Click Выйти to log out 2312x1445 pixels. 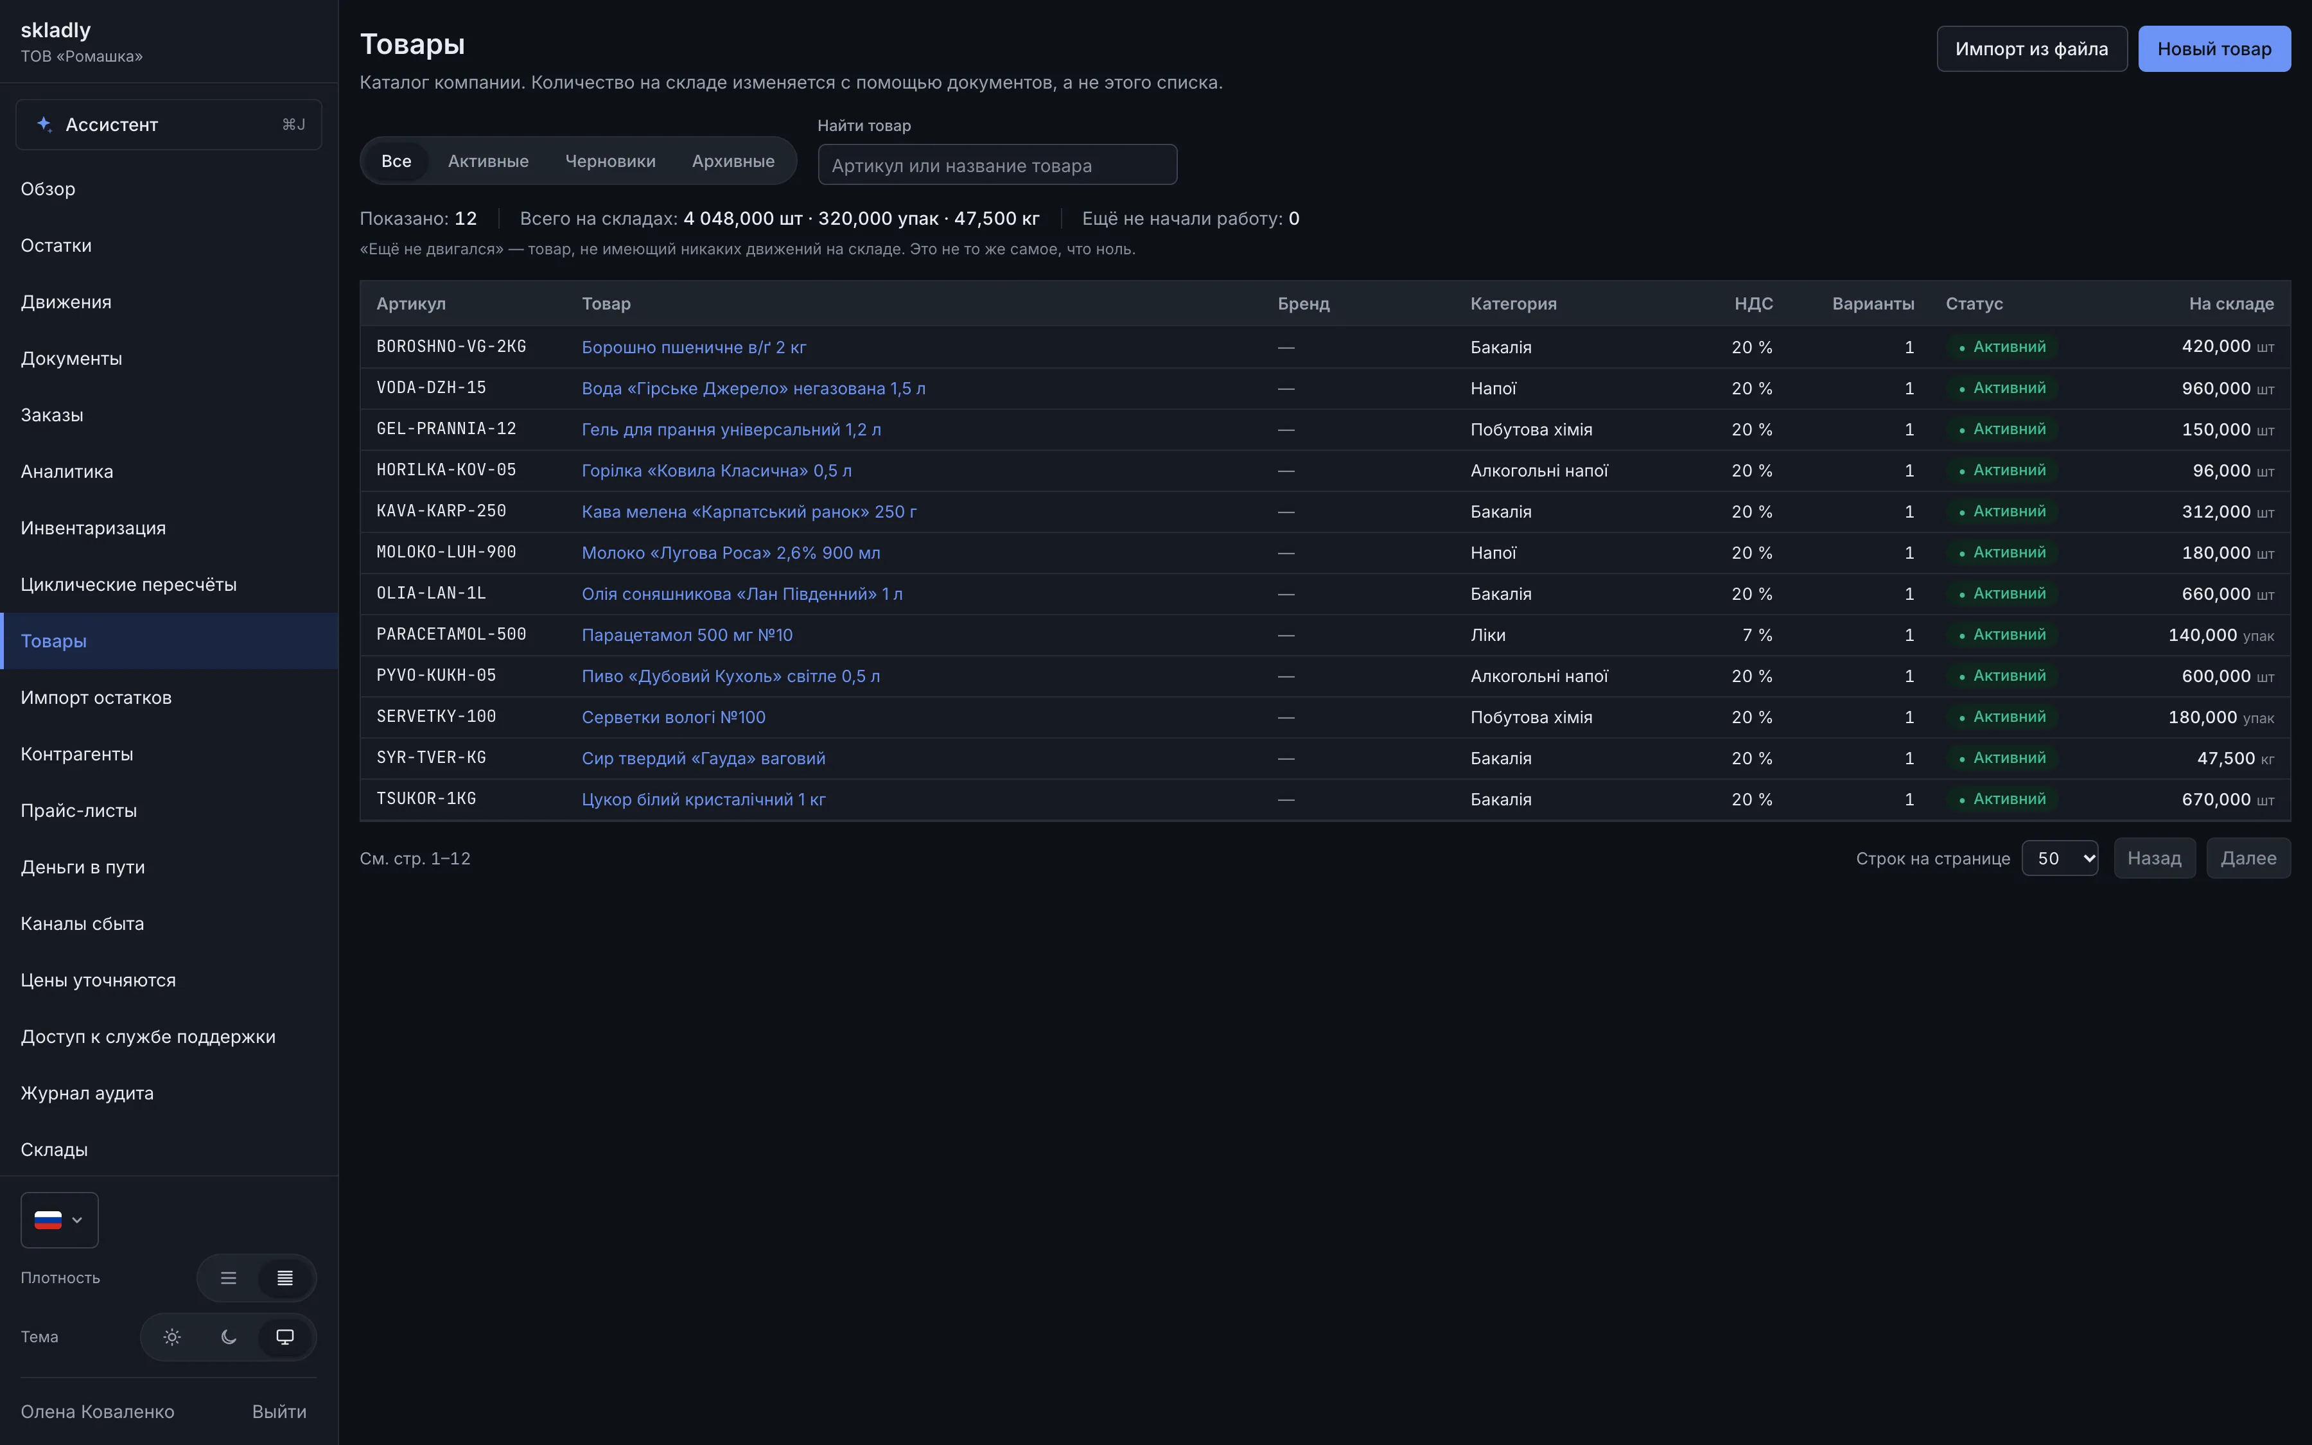279,1412
